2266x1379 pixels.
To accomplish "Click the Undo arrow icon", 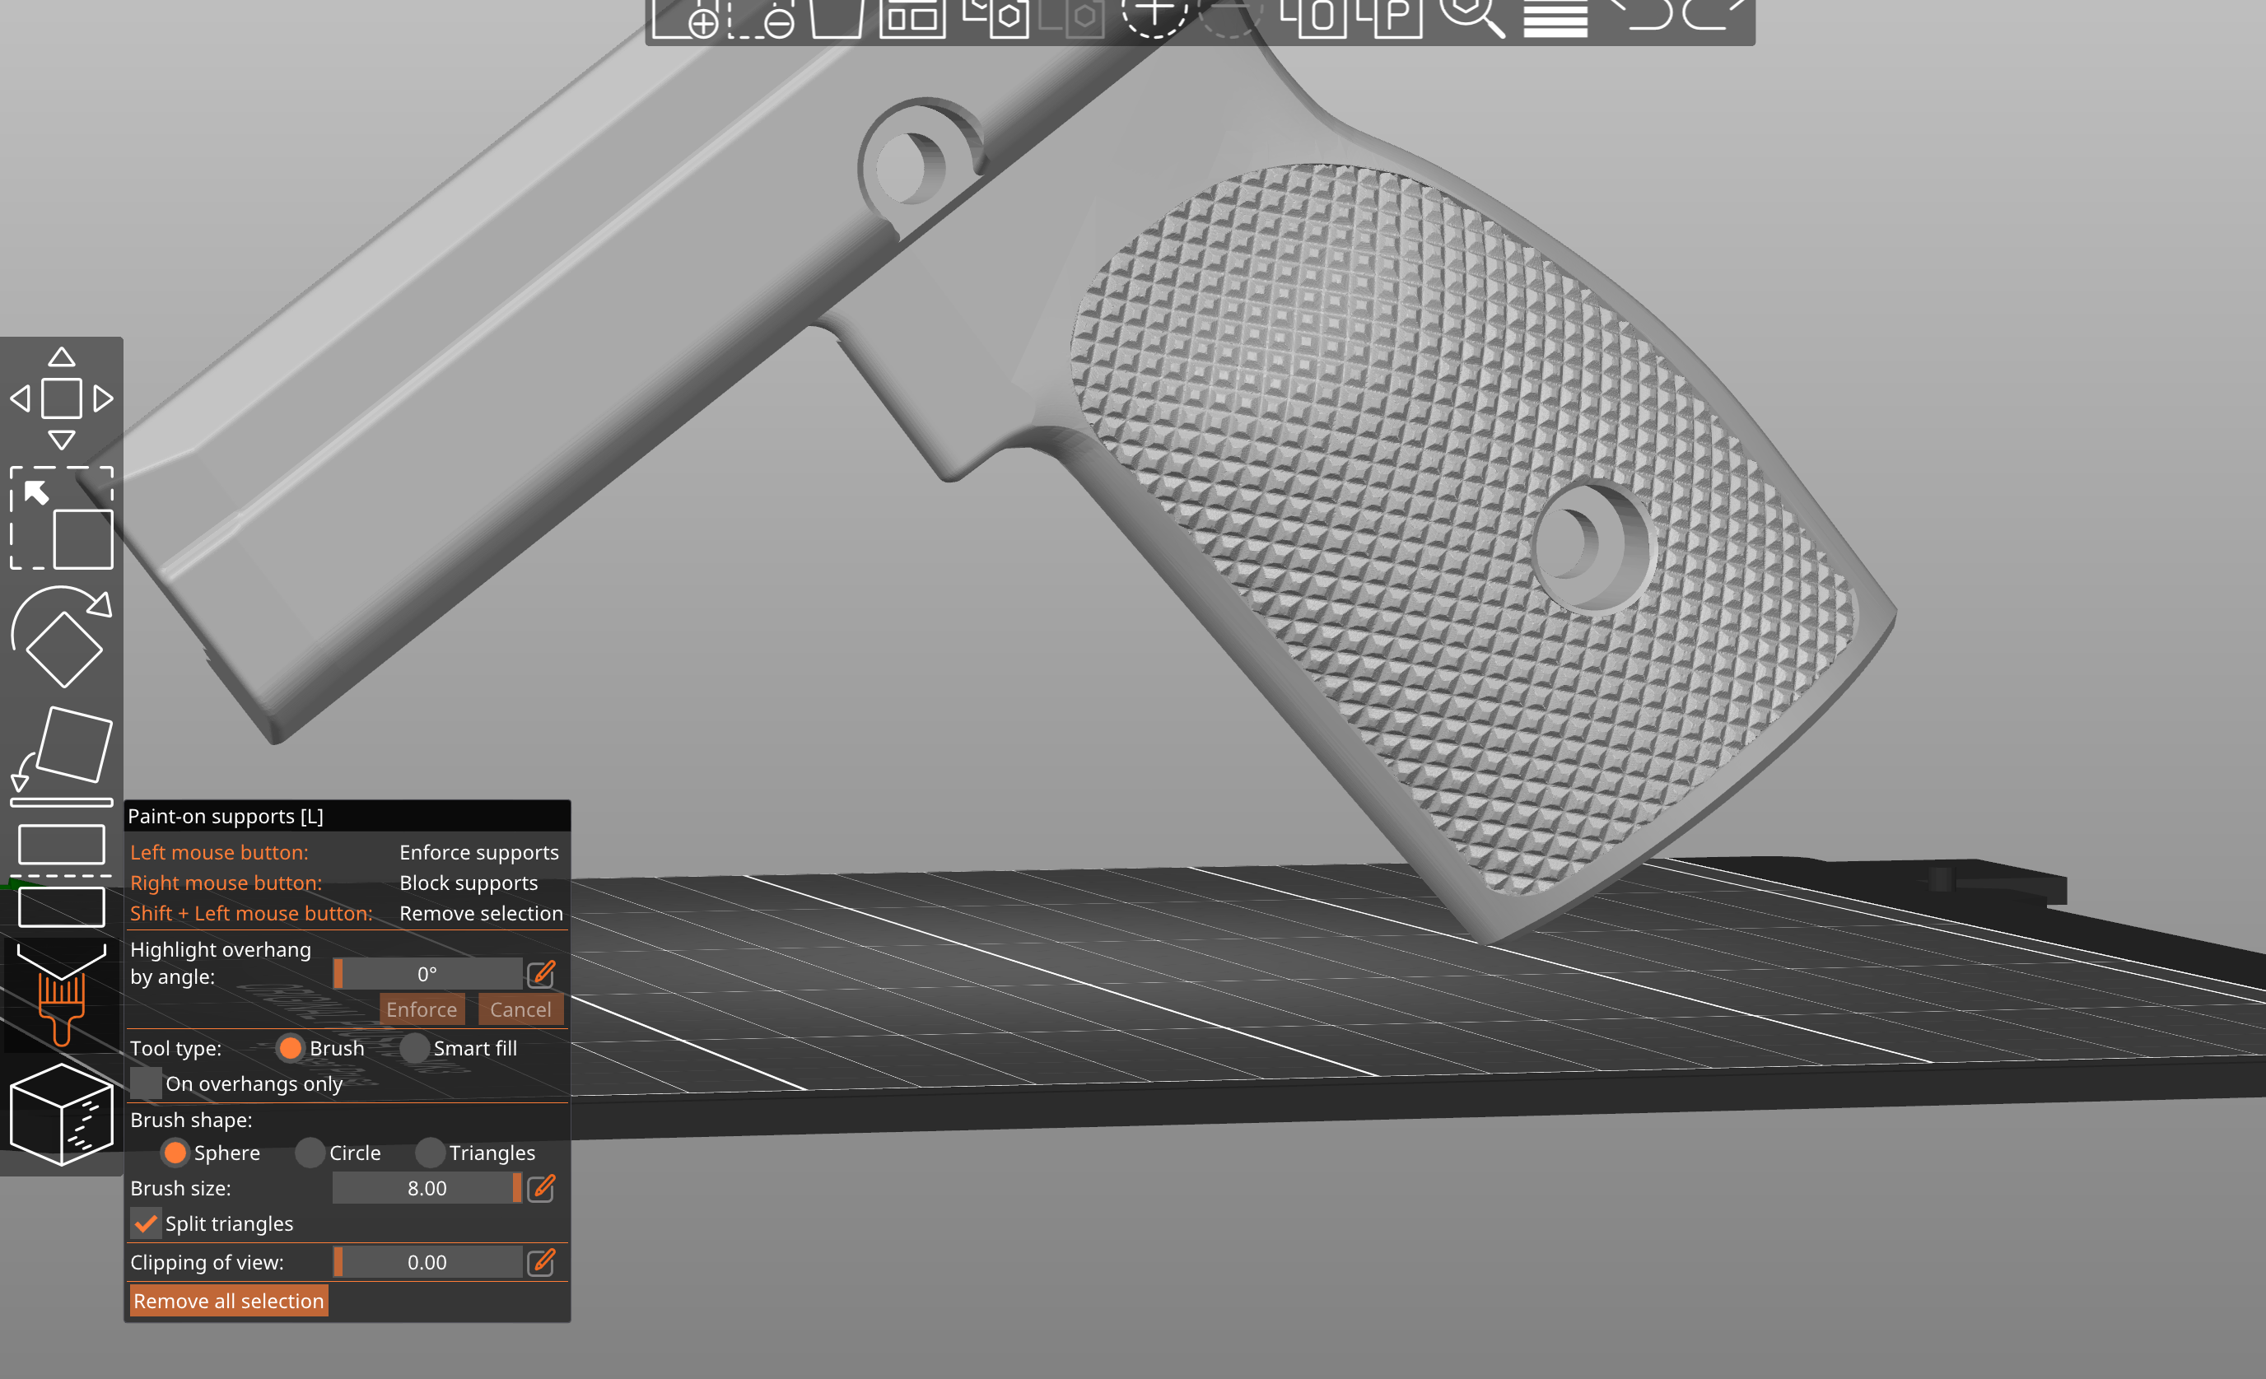I will 1641,15.
